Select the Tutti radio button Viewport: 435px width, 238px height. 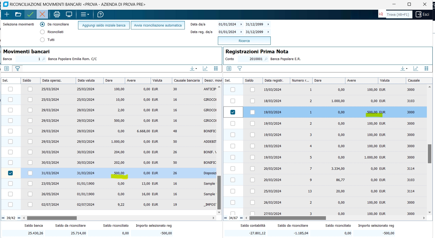pos(42,40)
